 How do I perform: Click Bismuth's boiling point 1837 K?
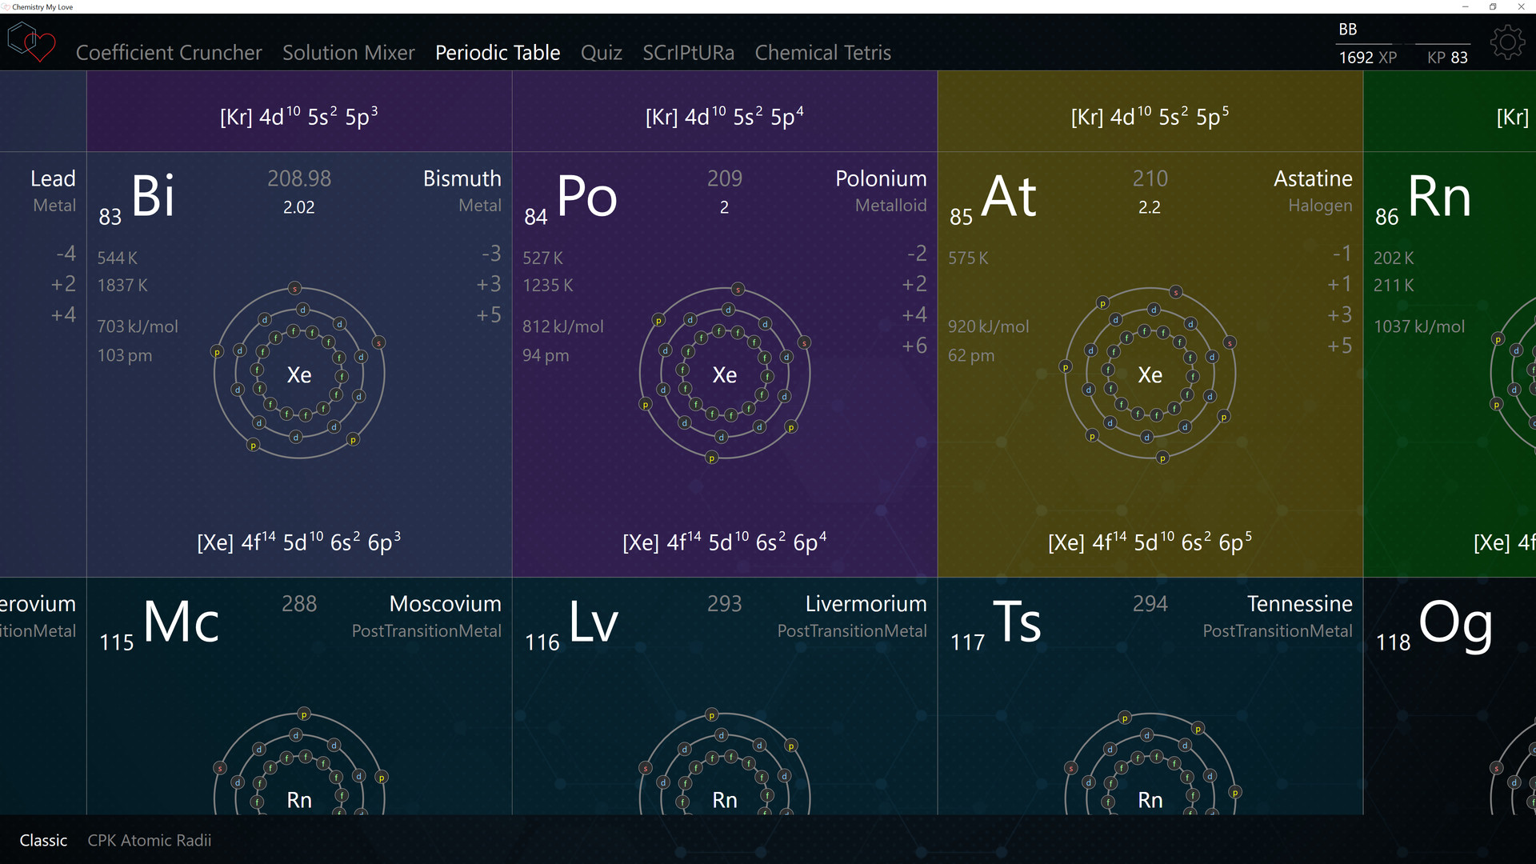(x=122, y=285)
